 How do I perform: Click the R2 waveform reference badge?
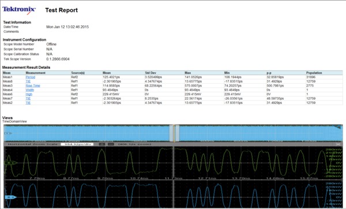point(10,197)
